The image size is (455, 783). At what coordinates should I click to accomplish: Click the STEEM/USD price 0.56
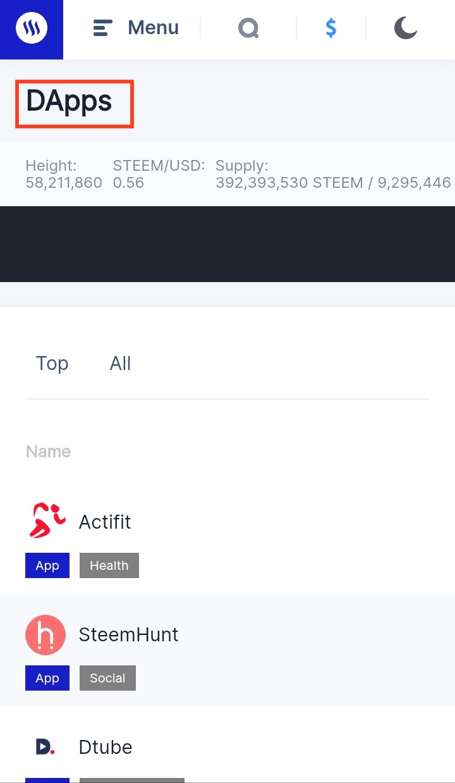[128, 183]
